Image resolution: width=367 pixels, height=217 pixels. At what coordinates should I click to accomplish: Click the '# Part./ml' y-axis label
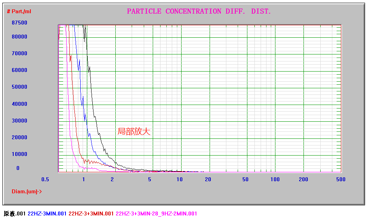pos(19,11)
